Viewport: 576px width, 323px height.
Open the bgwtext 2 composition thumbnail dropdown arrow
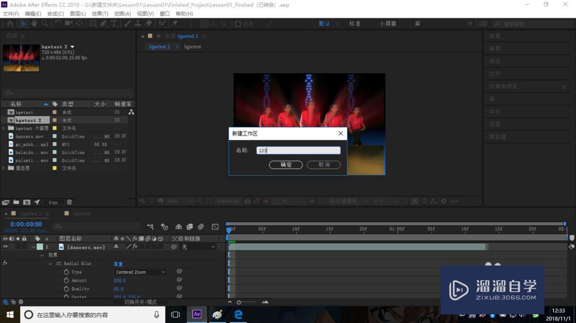point(73,47)
